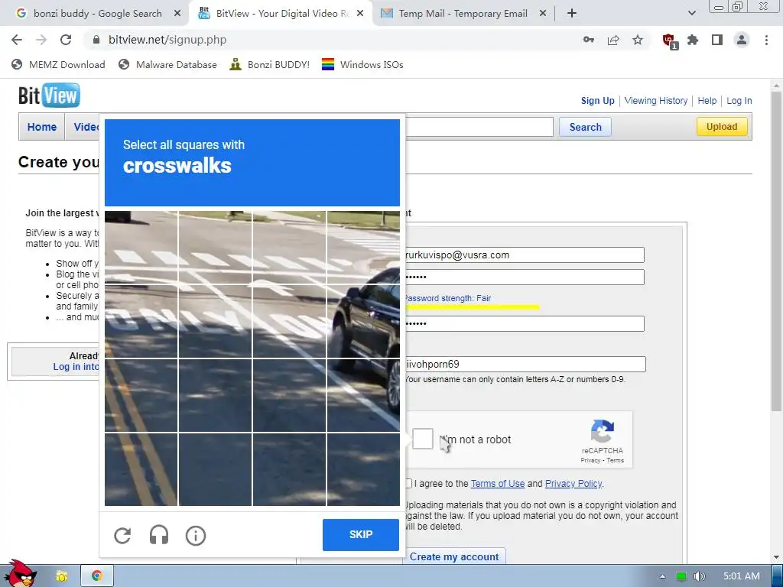Open Bonzi BUDDY! bookmark
Image resolution: width=783 pixels, height=587 pixels.
(270, 64)
